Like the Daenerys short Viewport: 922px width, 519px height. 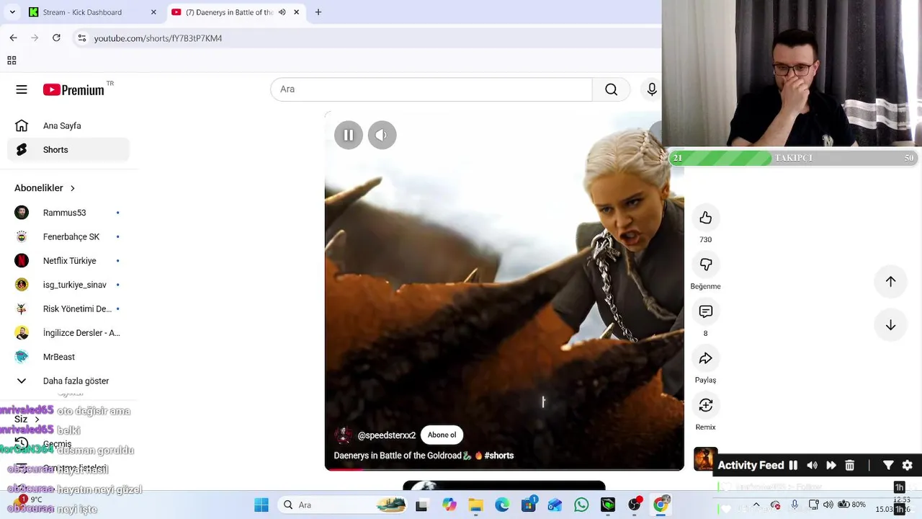705,218
